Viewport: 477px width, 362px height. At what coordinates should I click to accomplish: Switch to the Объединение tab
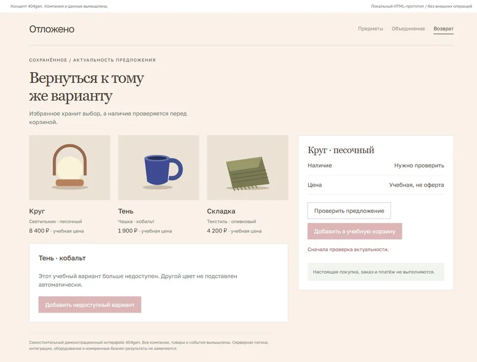pyautogui.click(x=408, y=29)
